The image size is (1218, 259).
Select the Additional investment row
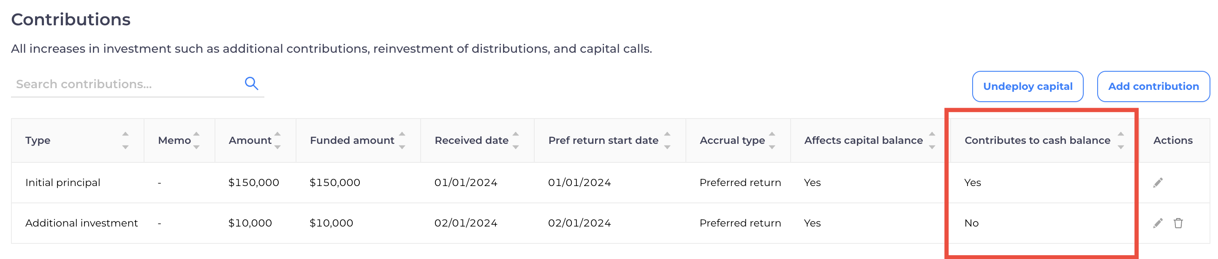point(82,223)
